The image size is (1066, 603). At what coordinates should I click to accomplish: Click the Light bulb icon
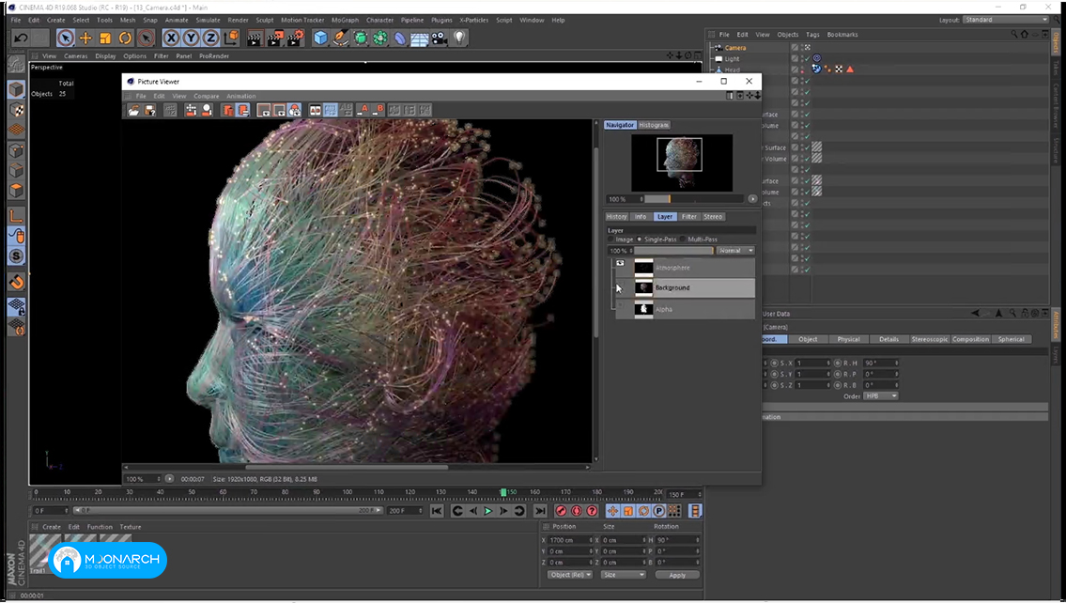tap(460, 39)
